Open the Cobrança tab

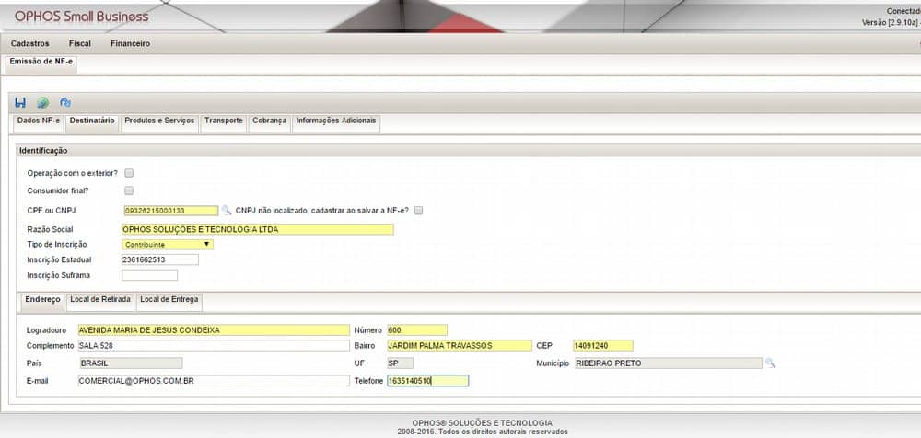[270, 122]
